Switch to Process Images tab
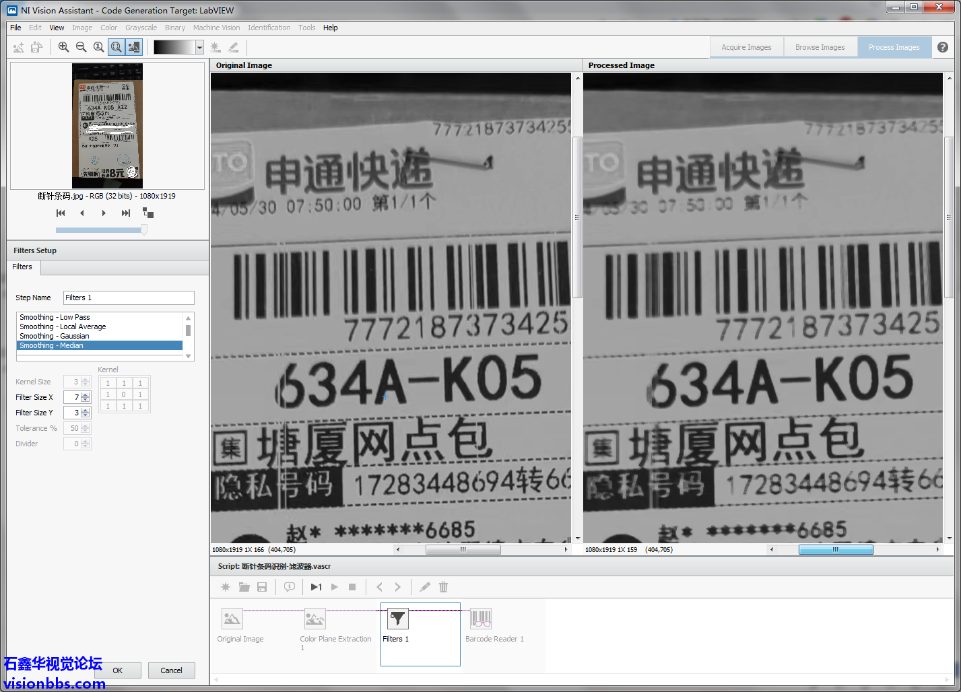The height and width of the screenshot is (692, 961). click(894, 47)
